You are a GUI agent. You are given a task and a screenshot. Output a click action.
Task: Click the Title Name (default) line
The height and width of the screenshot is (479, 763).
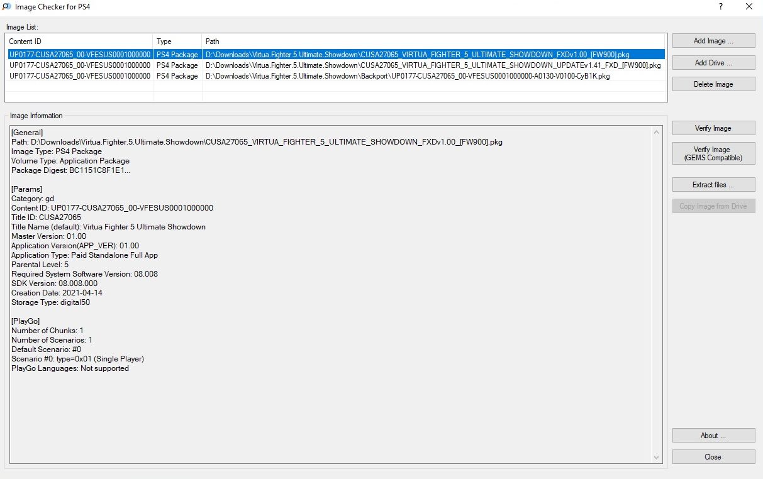pyautogui.click(x=108, y=227)
